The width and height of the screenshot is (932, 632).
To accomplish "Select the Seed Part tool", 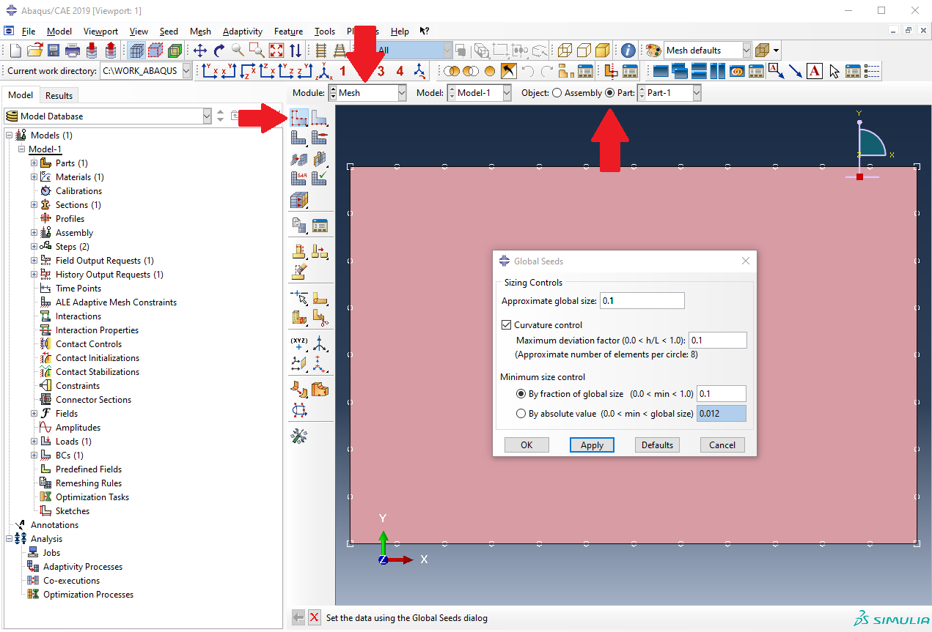I will point(298,118).
